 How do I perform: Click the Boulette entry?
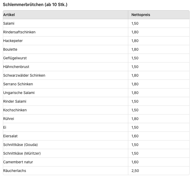[10, 49]
